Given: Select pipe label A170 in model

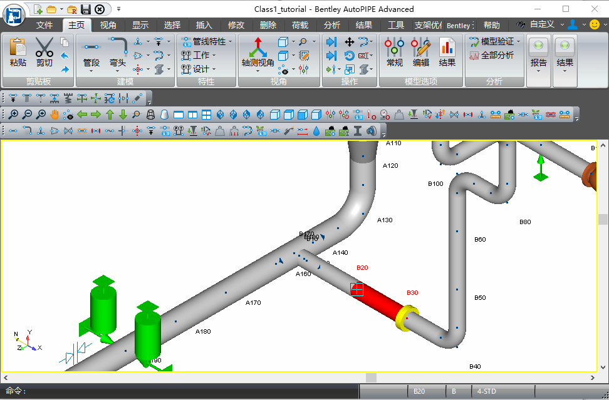Looking at the screenshot, I should (253, 302).
